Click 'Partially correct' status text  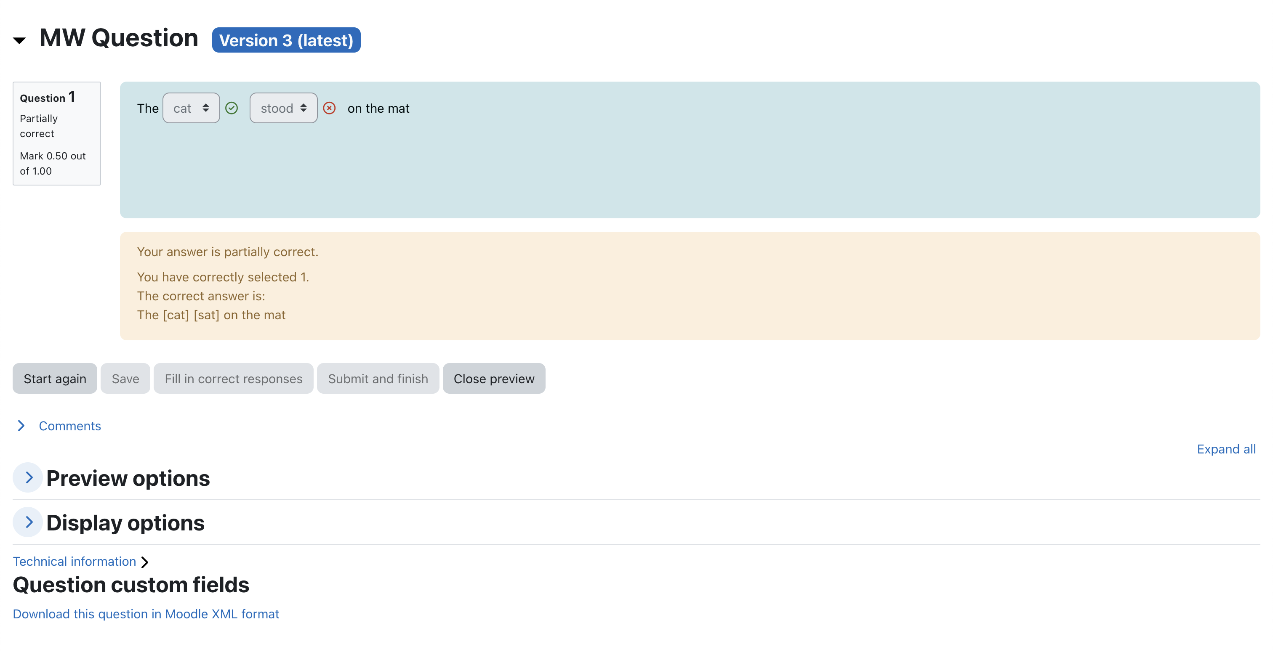point(39,126)
